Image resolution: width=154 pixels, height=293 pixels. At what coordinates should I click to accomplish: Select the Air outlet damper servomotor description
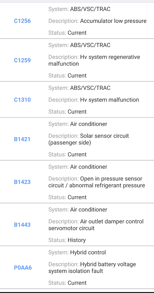click(x=96, y=225)
